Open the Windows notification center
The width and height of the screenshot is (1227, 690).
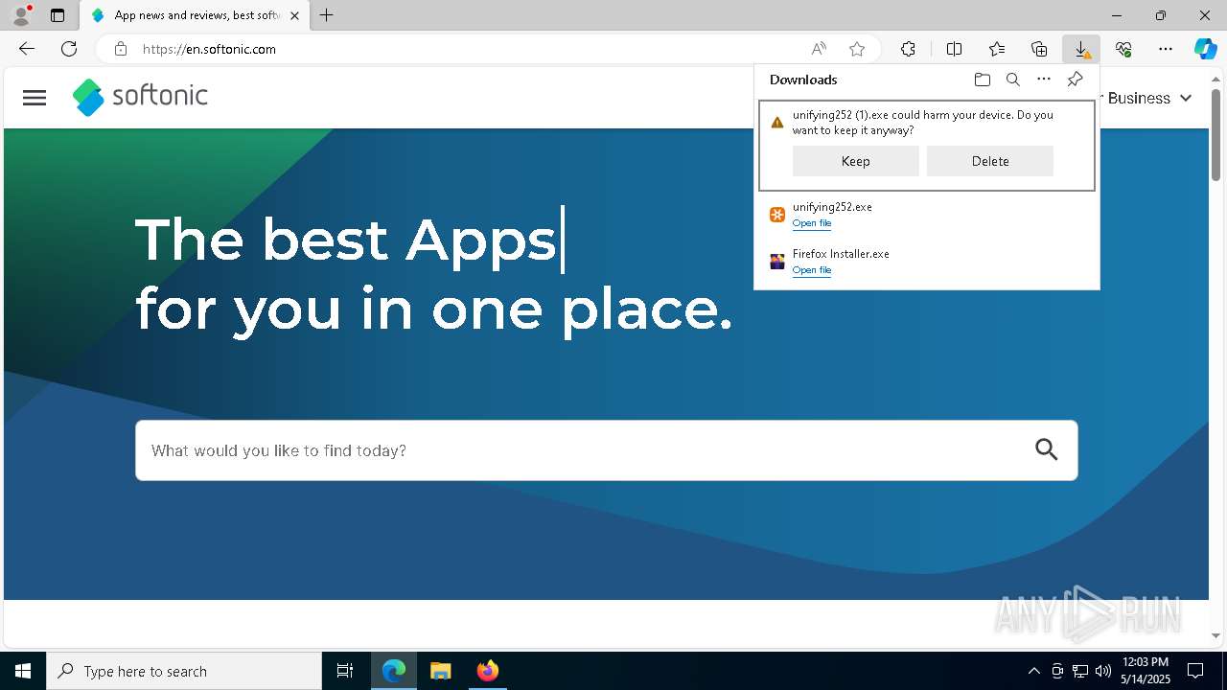pyautogui.click(x=1195, y=671)
